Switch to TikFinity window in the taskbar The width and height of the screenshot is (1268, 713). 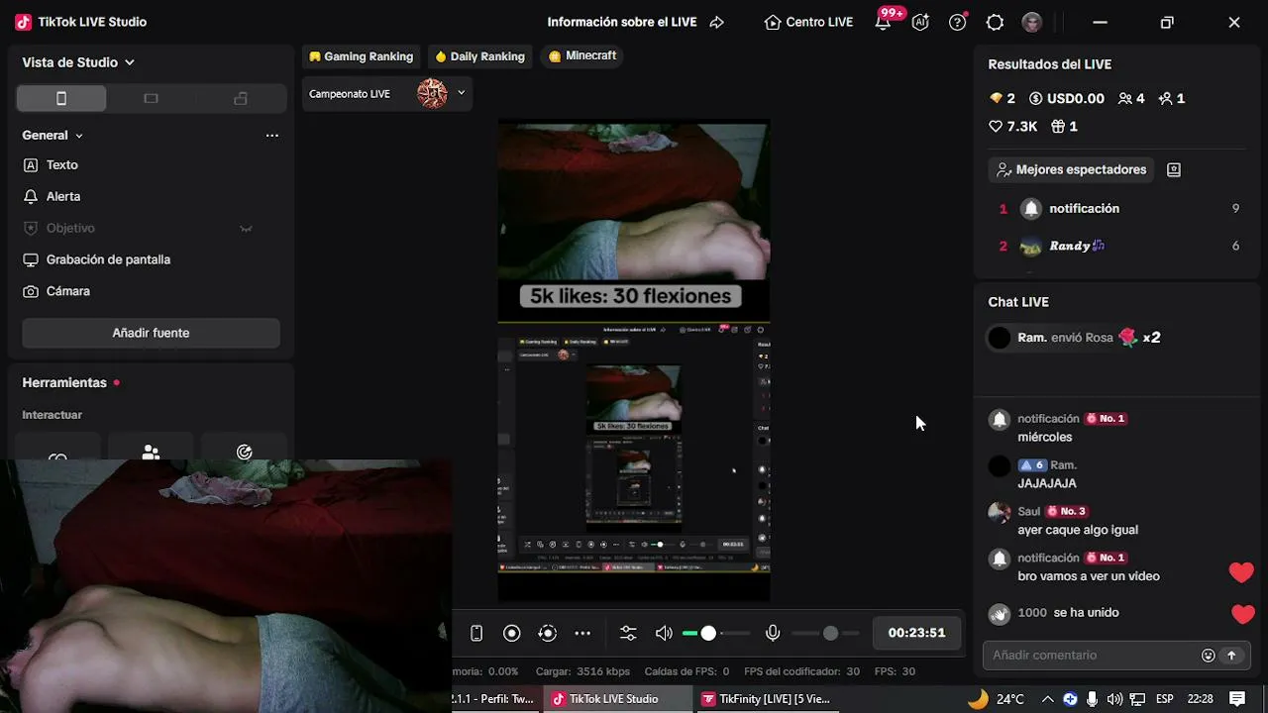click(765, 699)
